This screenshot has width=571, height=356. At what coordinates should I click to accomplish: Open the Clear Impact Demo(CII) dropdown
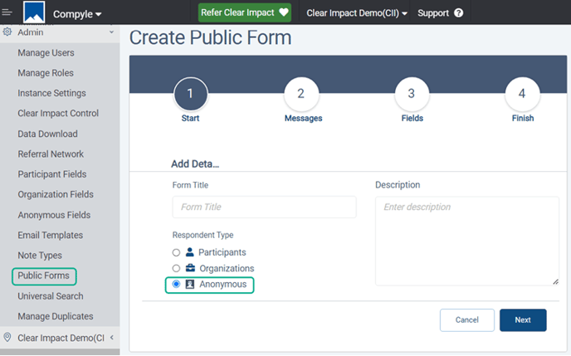(357, 13)
